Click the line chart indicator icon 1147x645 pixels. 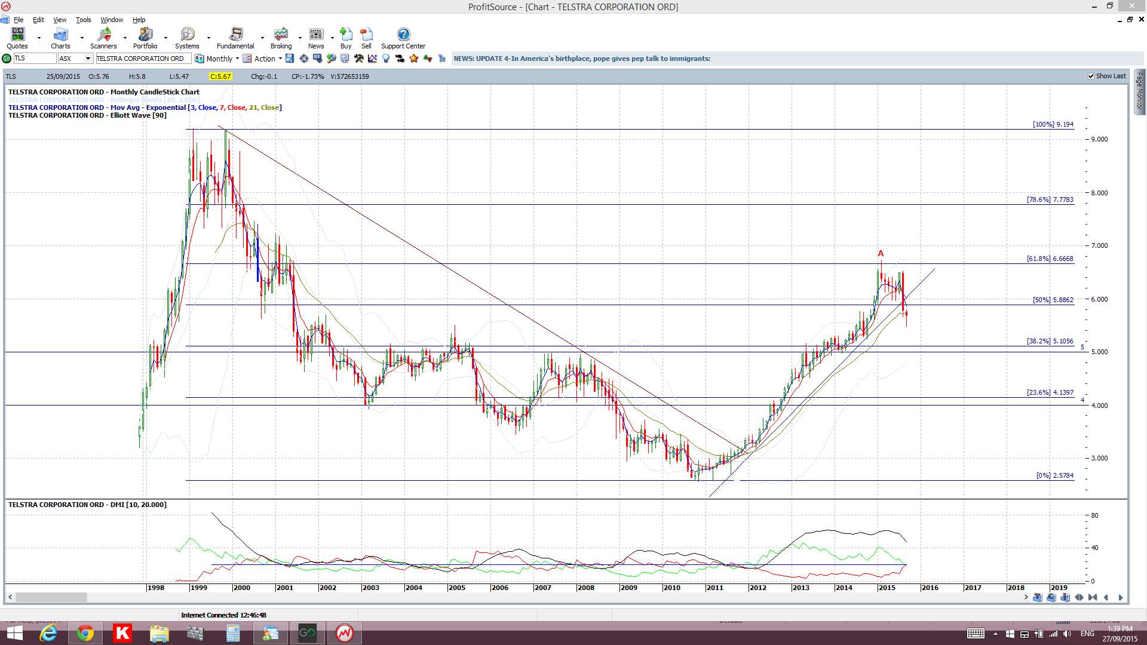pyautogui.click(x=372, y=59)
